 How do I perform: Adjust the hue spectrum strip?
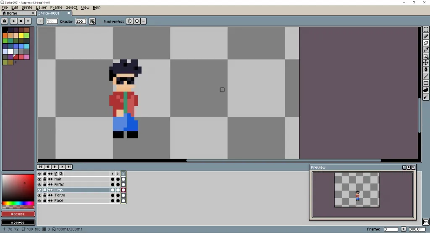(18, 203)
